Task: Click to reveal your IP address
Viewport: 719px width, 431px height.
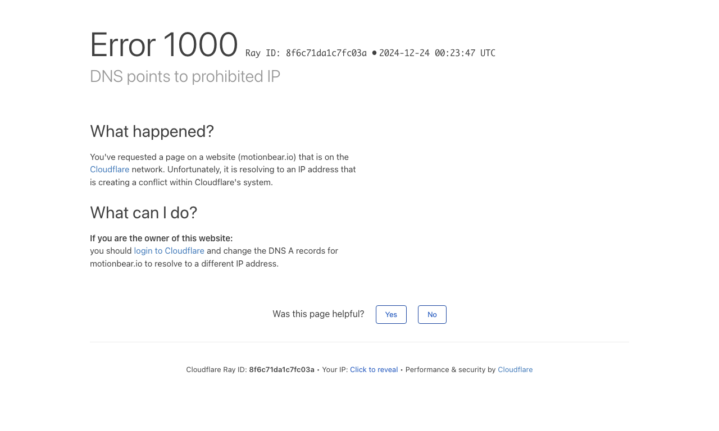Action: tap(374, 370)
